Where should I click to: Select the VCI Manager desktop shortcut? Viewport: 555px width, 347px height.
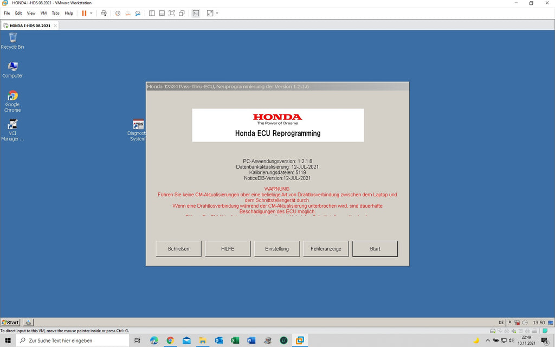click(12, 130)
